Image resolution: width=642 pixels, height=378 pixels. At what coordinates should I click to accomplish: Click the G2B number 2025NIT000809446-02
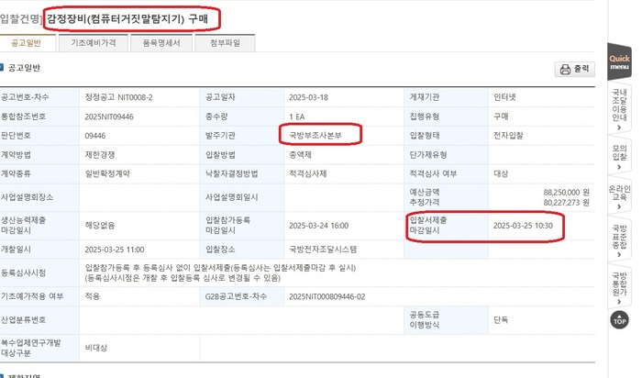327,297
